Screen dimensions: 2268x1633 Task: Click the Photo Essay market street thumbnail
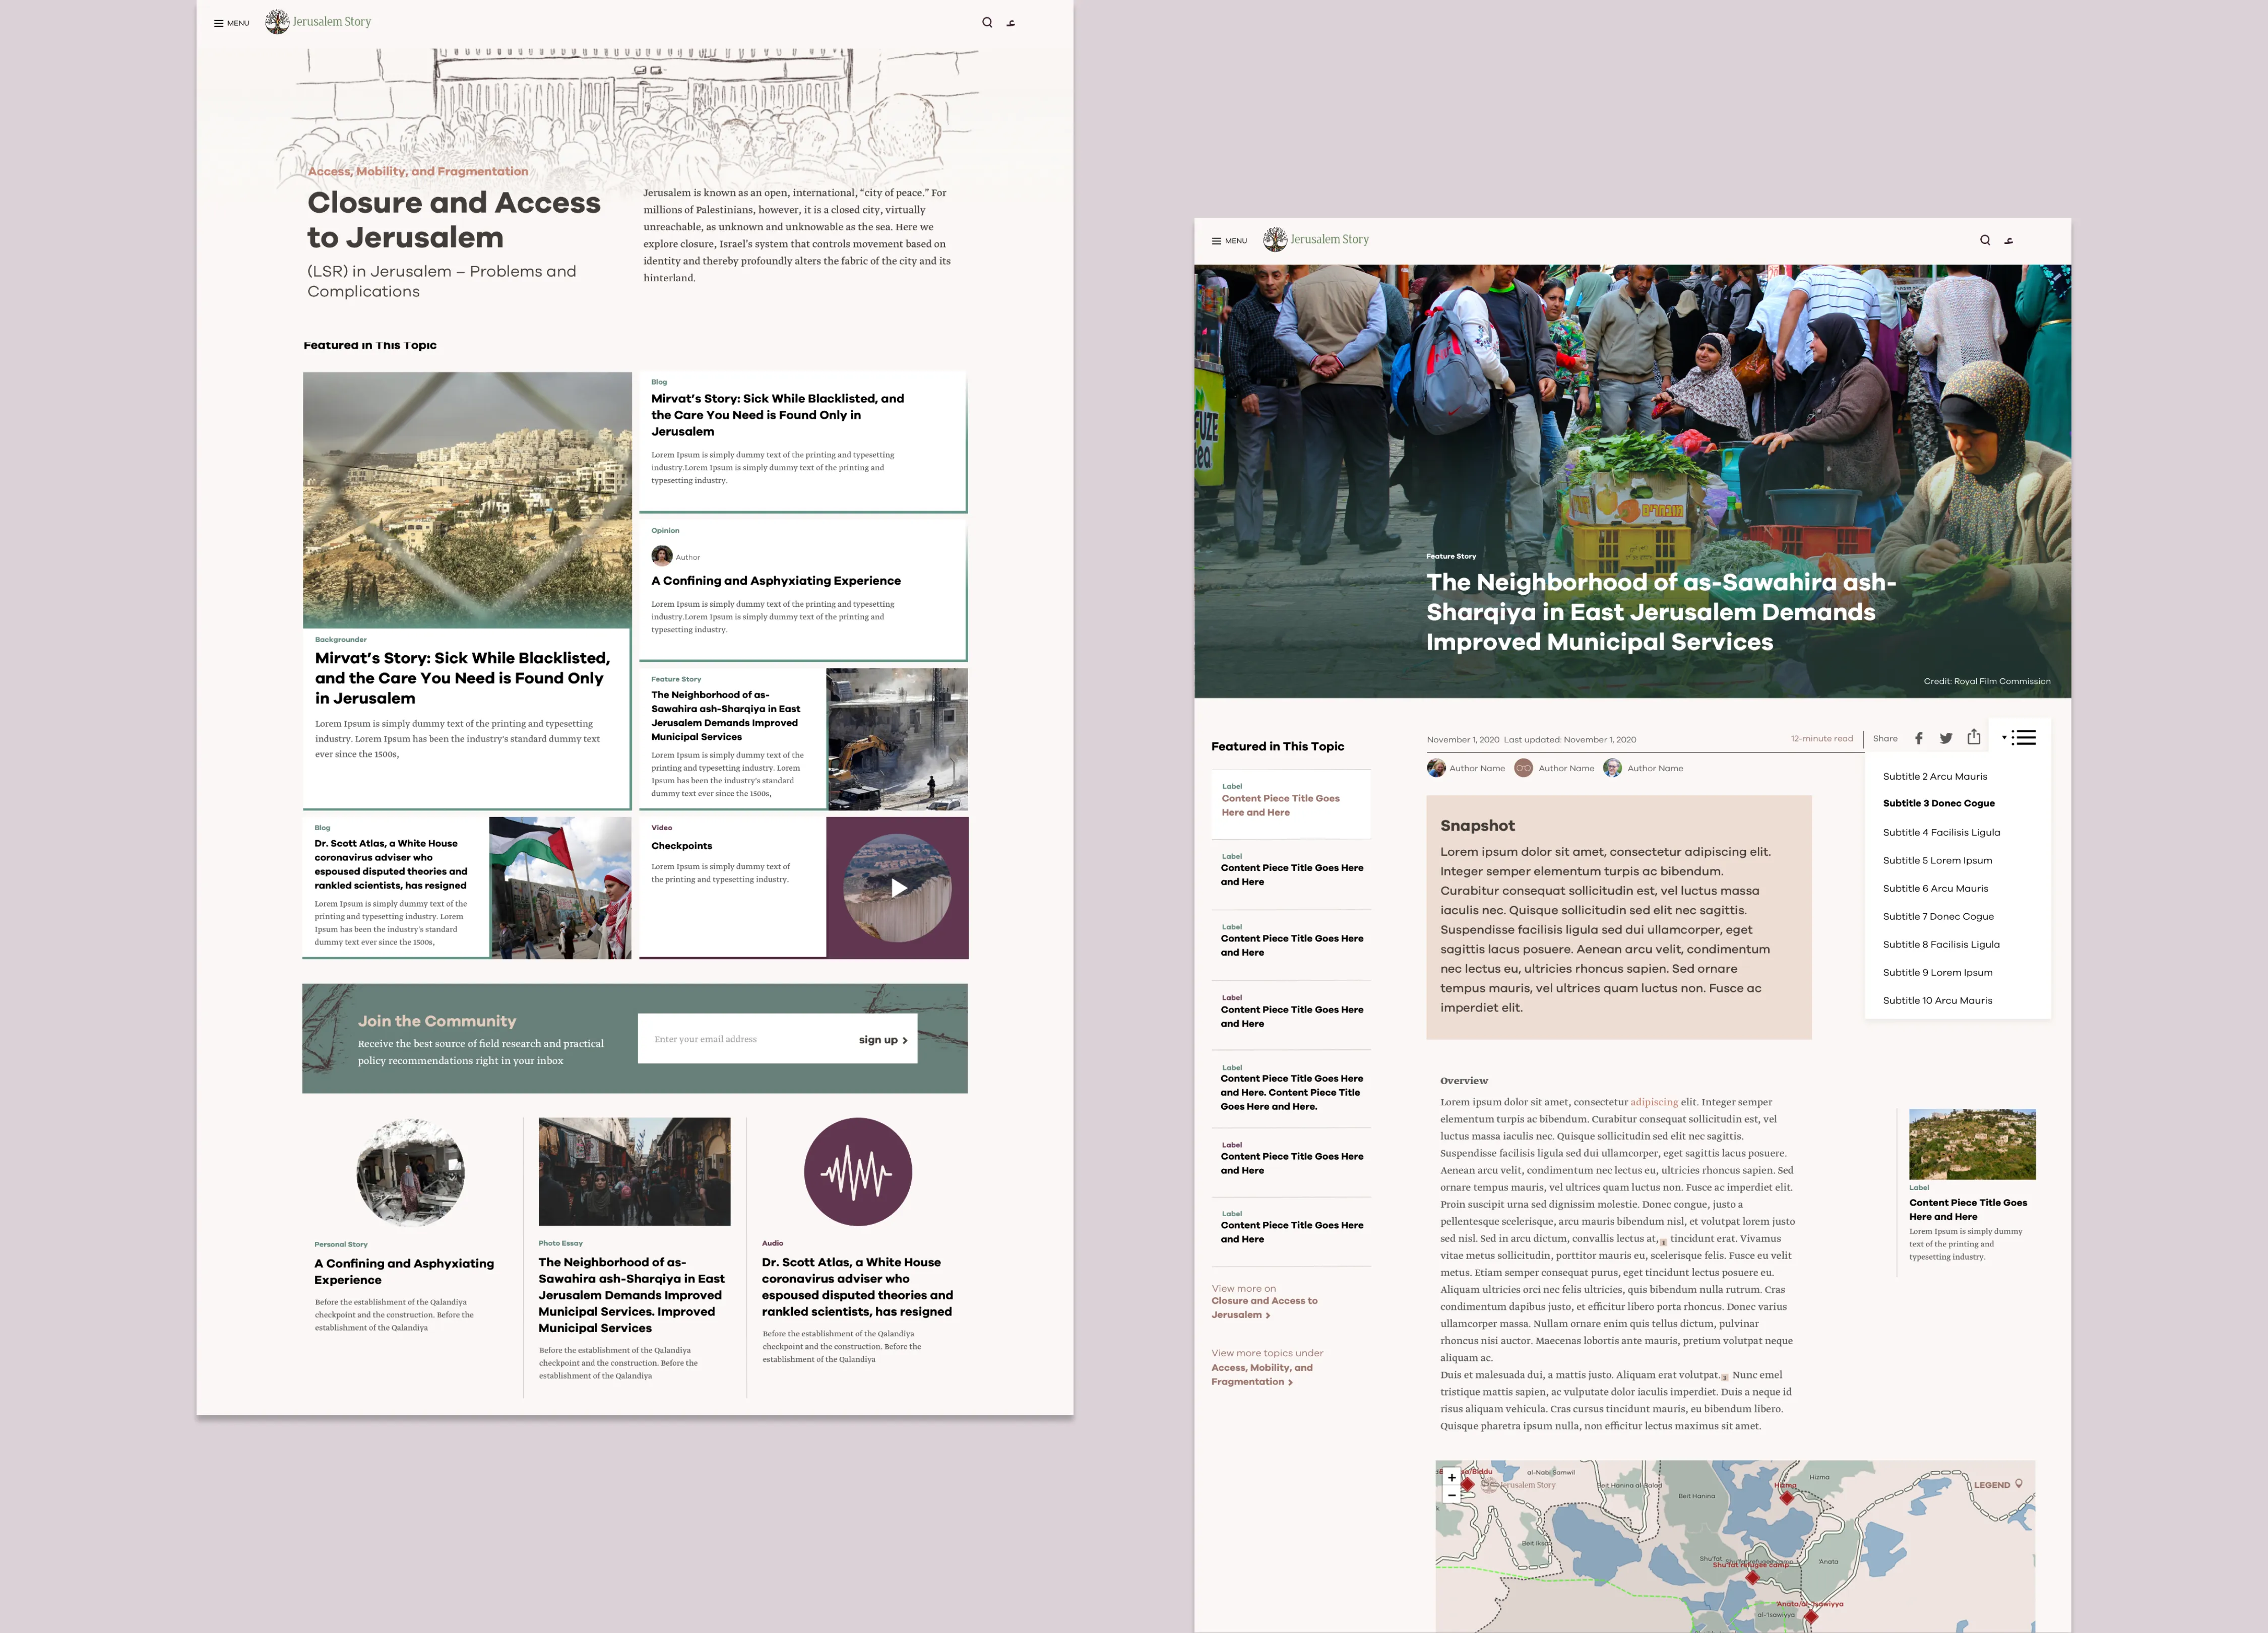coord(634,1172)
